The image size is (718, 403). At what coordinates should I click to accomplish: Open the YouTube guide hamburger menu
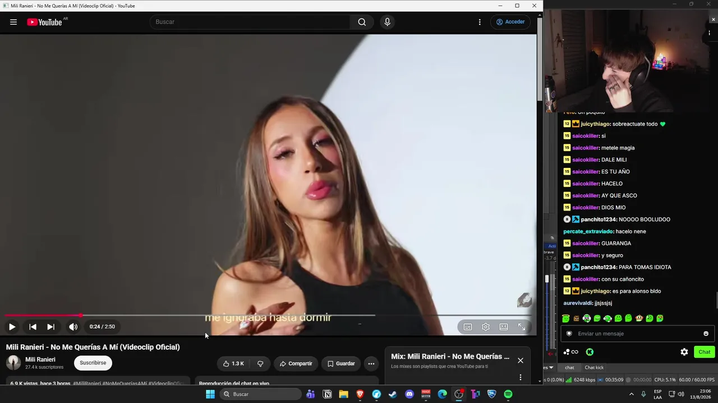[x=13, y=22]
